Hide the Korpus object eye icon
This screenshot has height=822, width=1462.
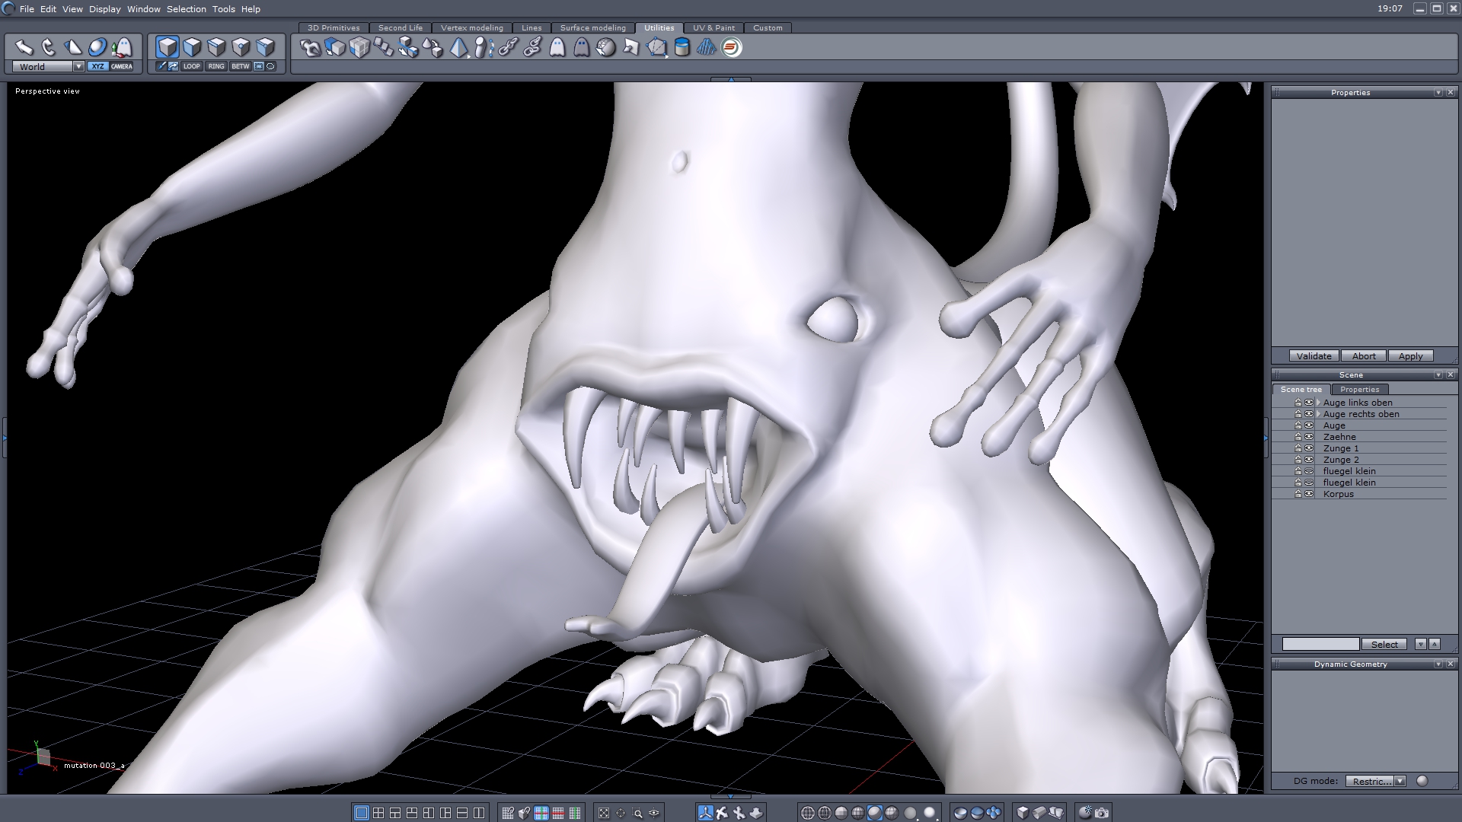(x=1309, y=494)
